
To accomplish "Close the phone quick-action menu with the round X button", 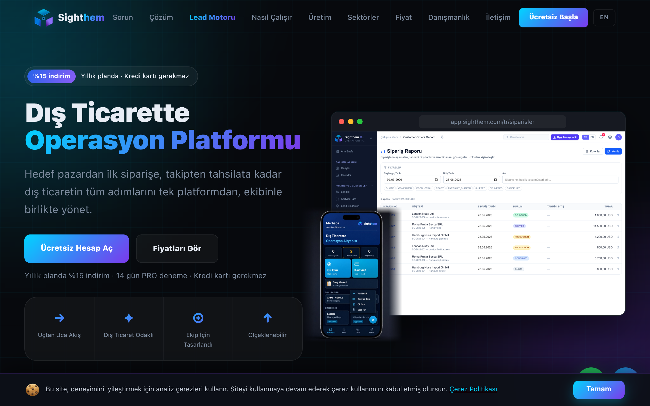I will coord(373,319).
